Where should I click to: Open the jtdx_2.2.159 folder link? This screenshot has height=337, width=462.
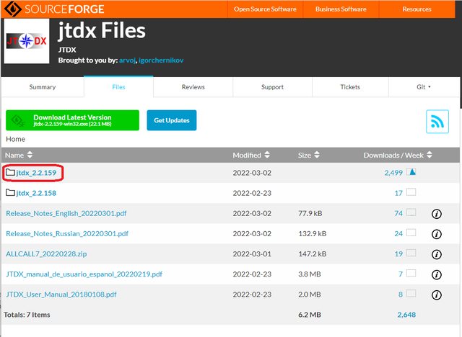[x=36, y=173]
